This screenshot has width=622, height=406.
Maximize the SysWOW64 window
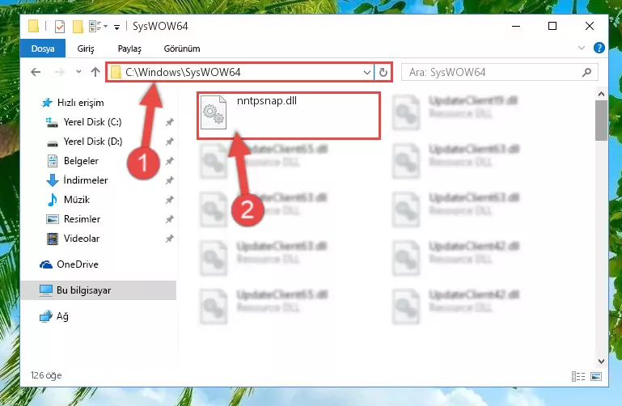click(x=552, y=26)
